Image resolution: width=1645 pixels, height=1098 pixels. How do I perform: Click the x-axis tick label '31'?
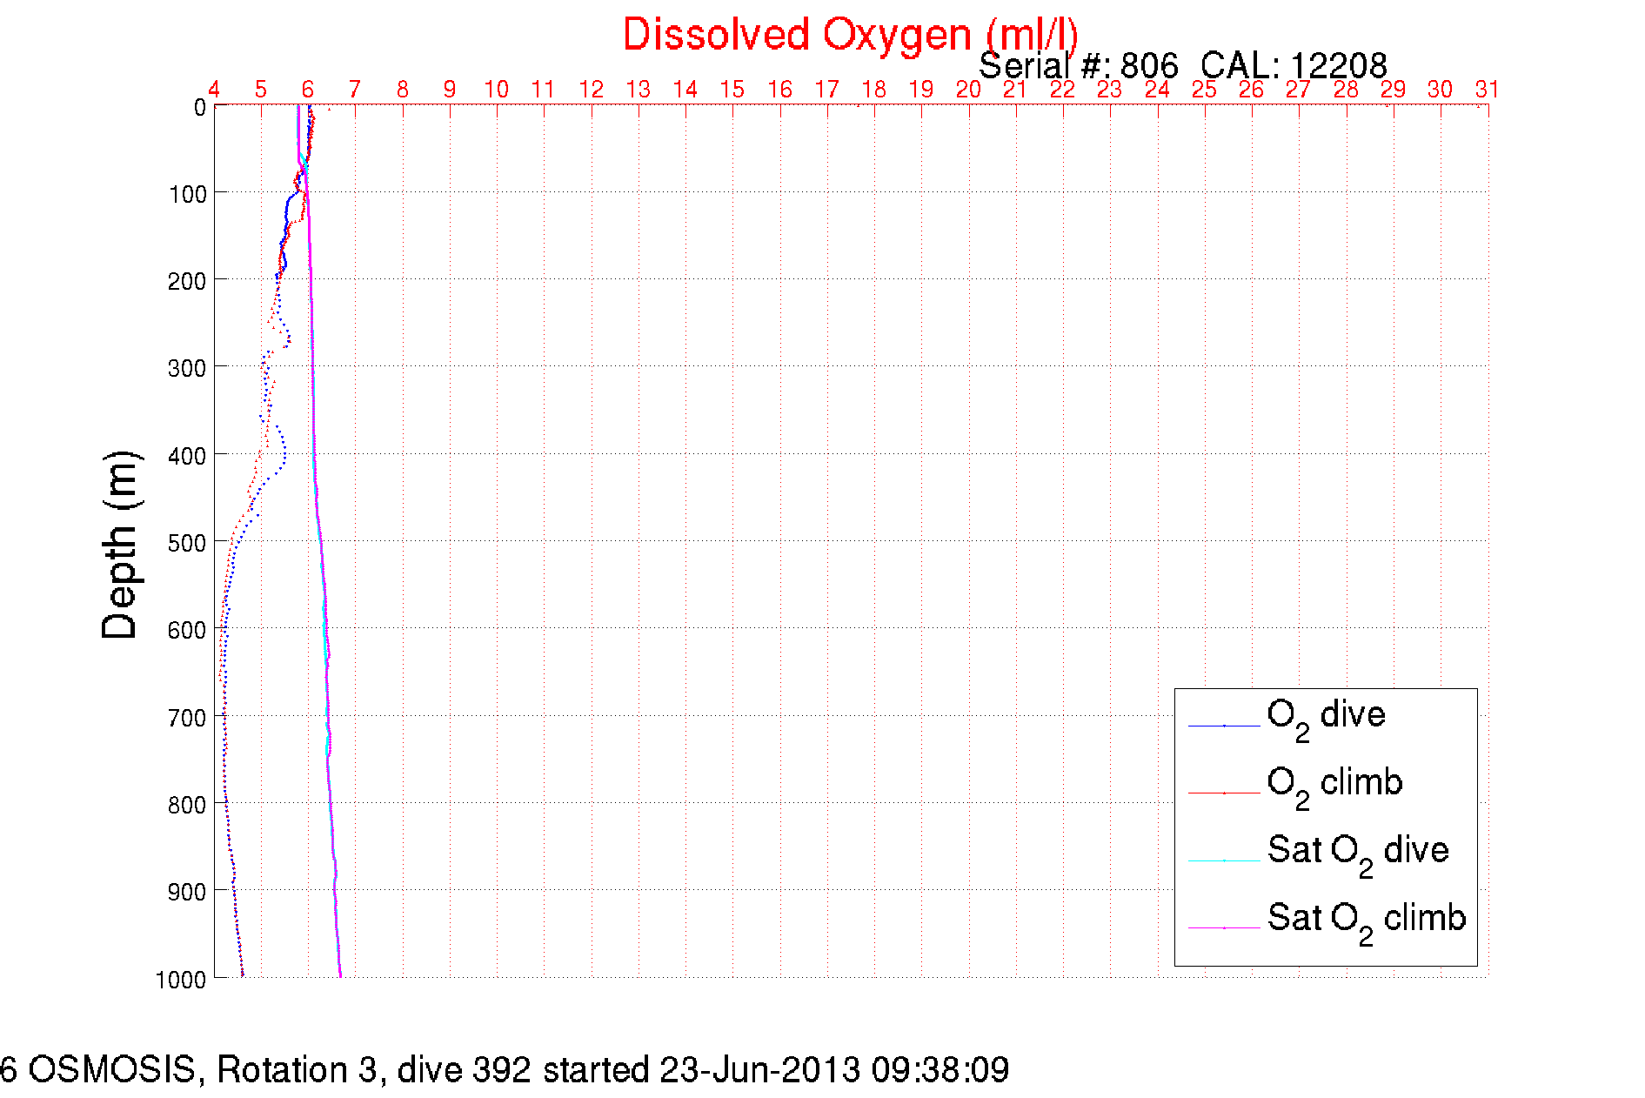1487,90
